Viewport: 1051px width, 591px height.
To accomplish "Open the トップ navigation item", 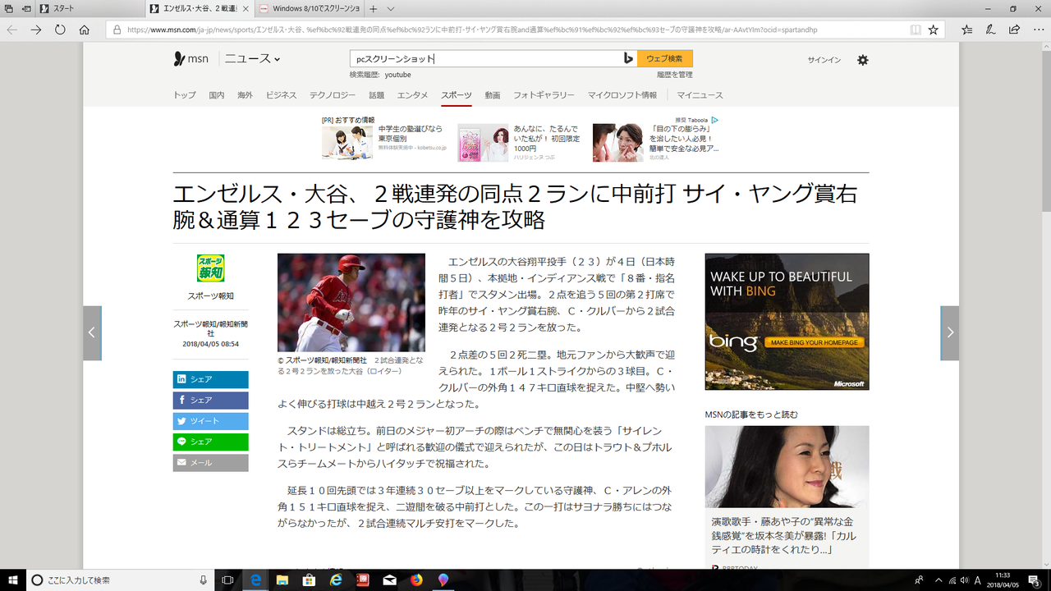I will point(185,95).
